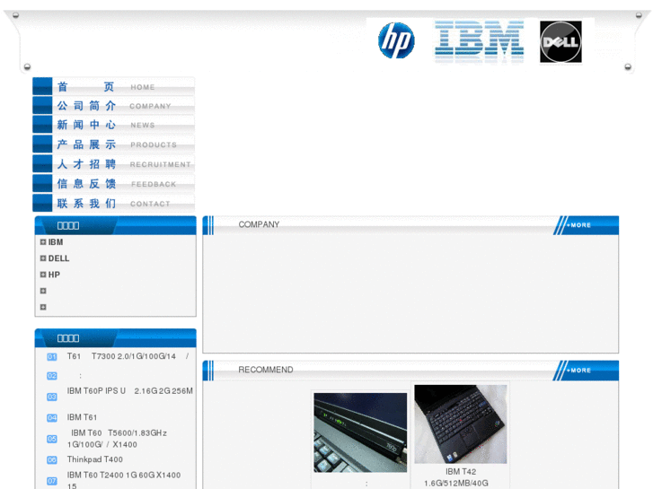Expand the fourth unlabeled category plus icon
653x489 pixels.
(x=43, y=291)
